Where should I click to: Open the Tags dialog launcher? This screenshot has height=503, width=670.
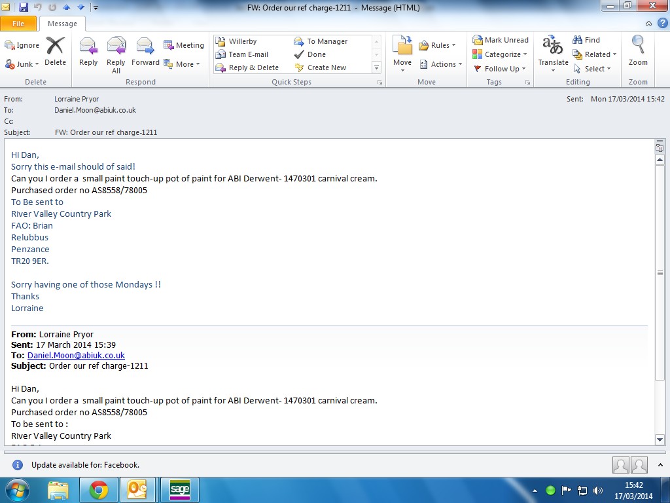tap(528, 83)
